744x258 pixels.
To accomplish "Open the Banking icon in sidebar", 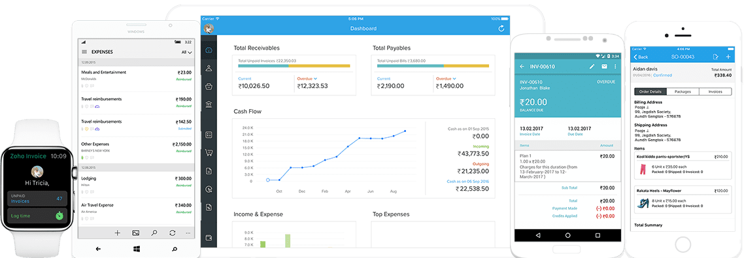I will 209,105.
